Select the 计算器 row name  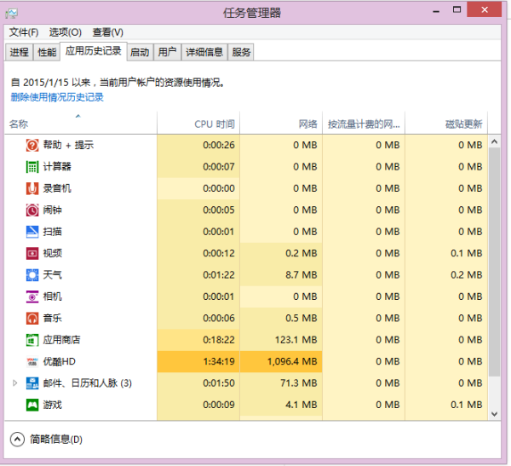(x=57, y=167)
